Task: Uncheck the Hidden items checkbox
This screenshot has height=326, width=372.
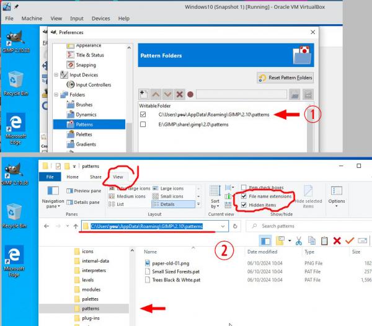Action: click(244, 205)
